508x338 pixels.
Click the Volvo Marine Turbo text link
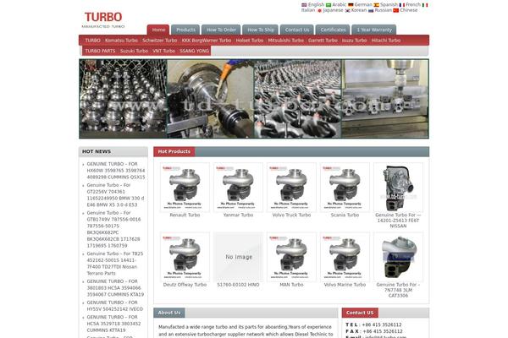(x=345, y=285)
